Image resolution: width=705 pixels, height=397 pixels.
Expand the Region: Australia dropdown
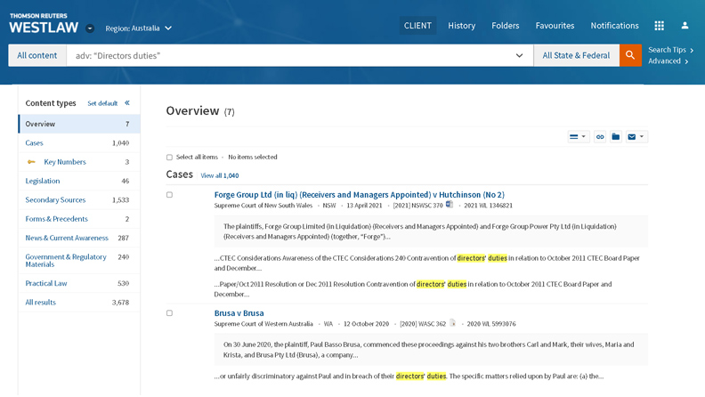pos(139,28)
